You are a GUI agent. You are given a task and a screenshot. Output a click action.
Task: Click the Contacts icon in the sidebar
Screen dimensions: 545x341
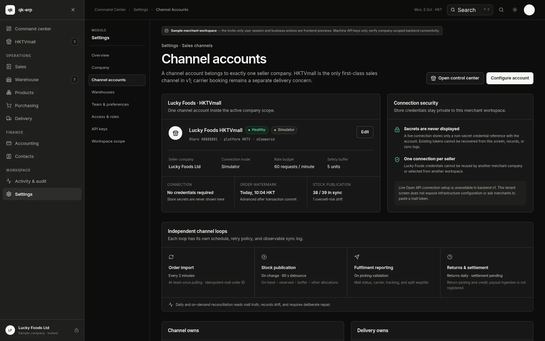(9, 156)
